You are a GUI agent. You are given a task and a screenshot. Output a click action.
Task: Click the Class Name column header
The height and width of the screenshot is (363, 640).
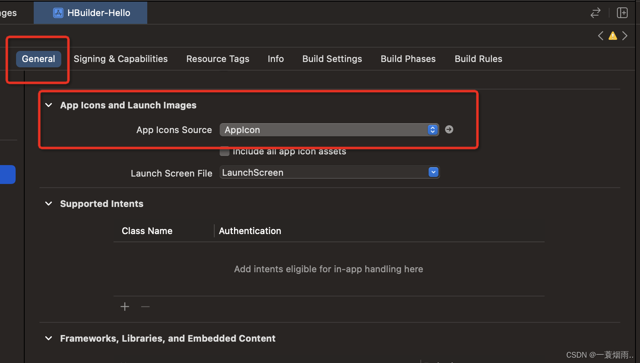click(x=147, y=231)
